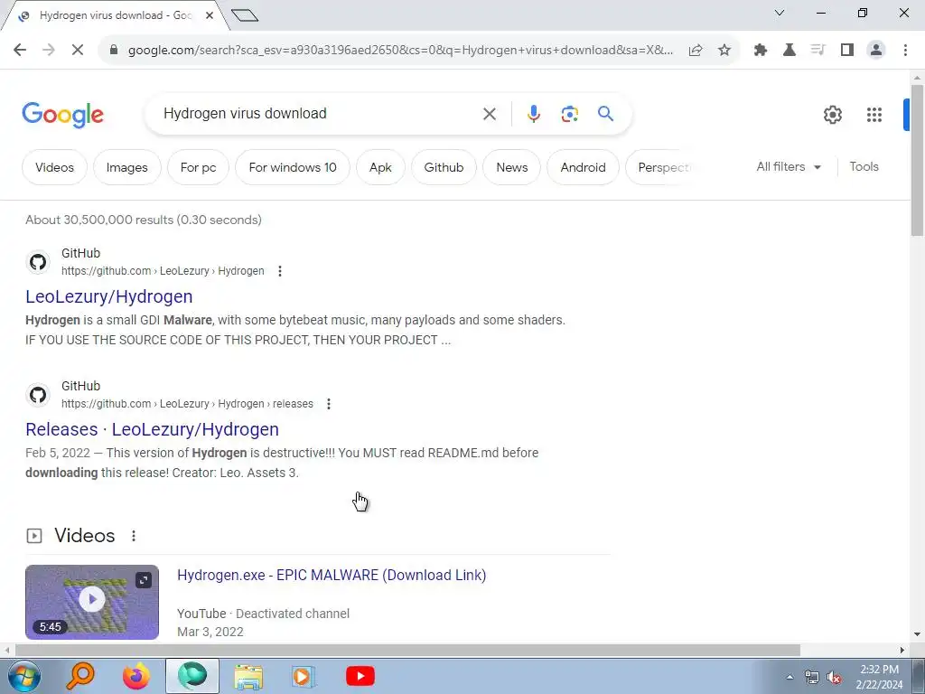
Task: Click the Google logo
Action: click(63, 115)
